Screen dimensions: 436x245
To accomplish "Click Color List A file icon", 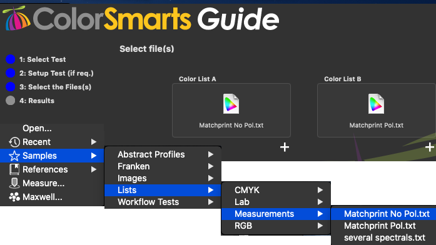I will click(231, 104).
